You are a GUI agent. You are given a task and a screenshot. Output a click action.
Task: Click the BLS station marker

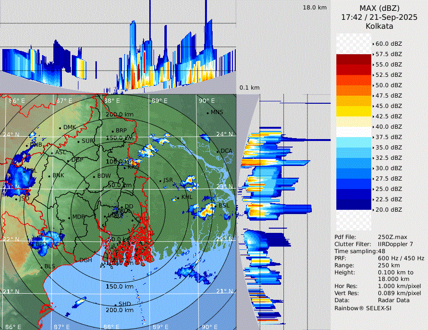pyautogui.click(x=42, y=267)
